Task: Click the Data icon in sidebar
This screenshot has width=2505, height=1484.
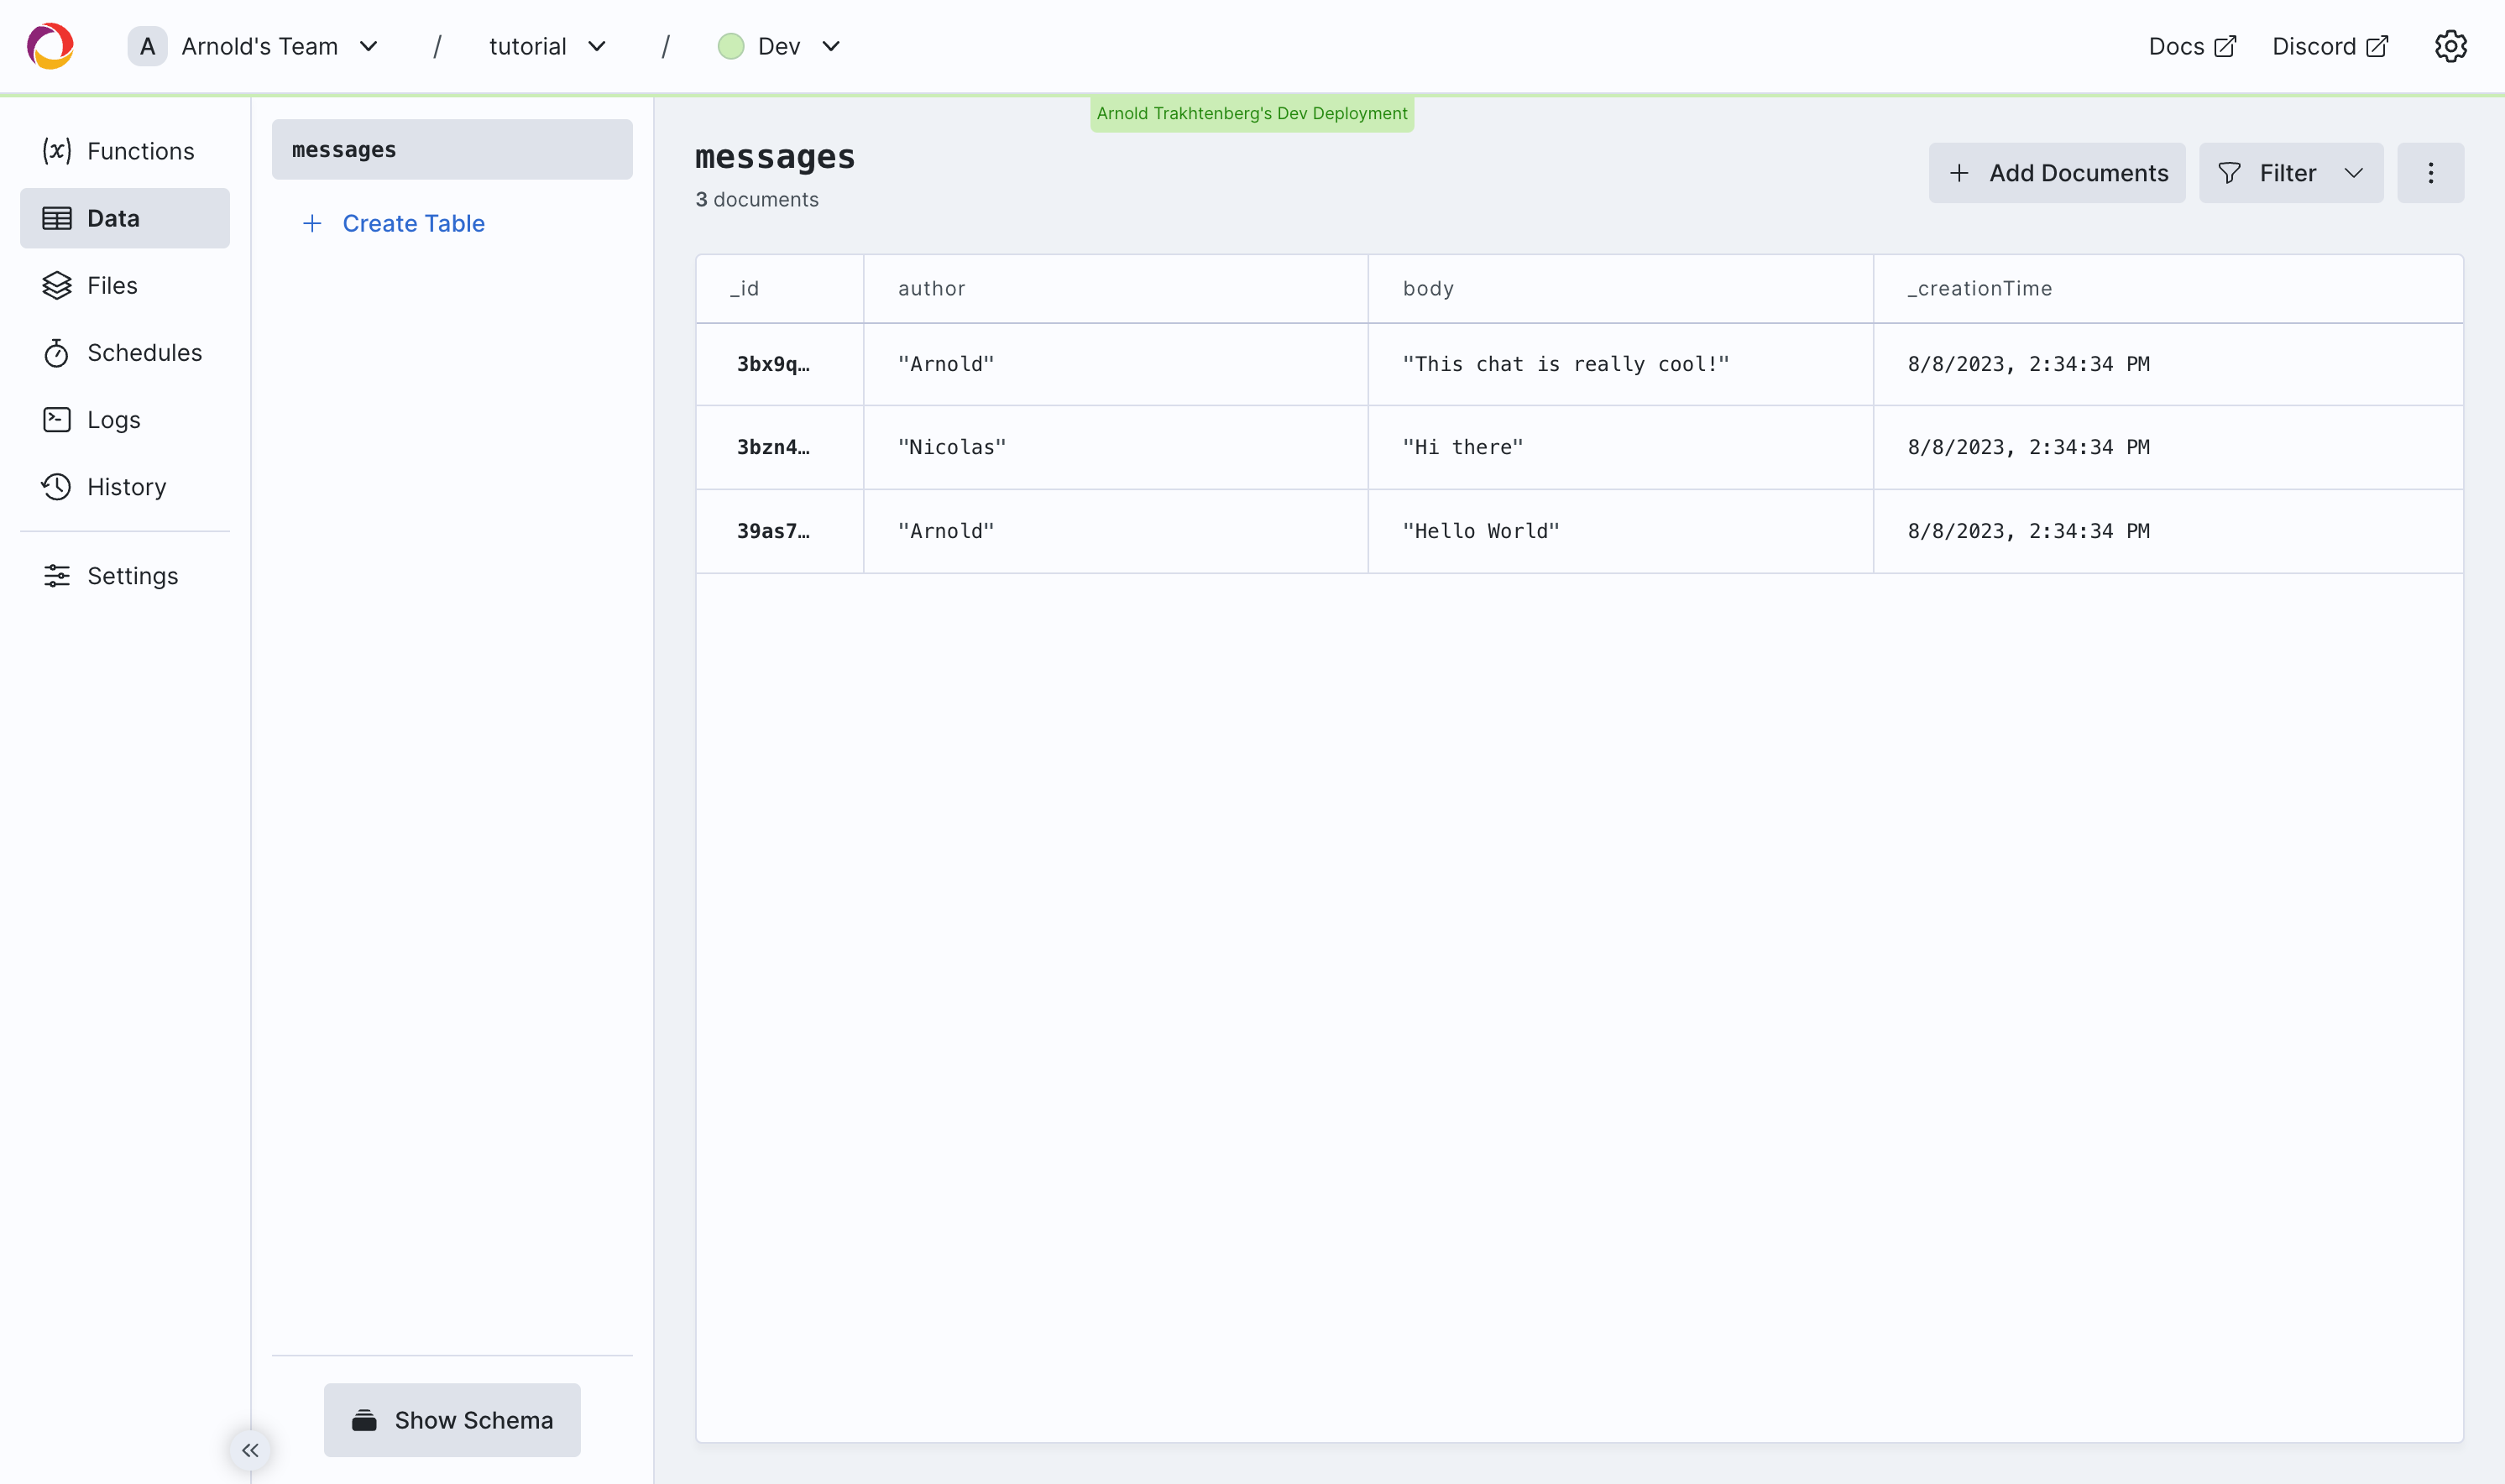Action: tap(56, 217)
